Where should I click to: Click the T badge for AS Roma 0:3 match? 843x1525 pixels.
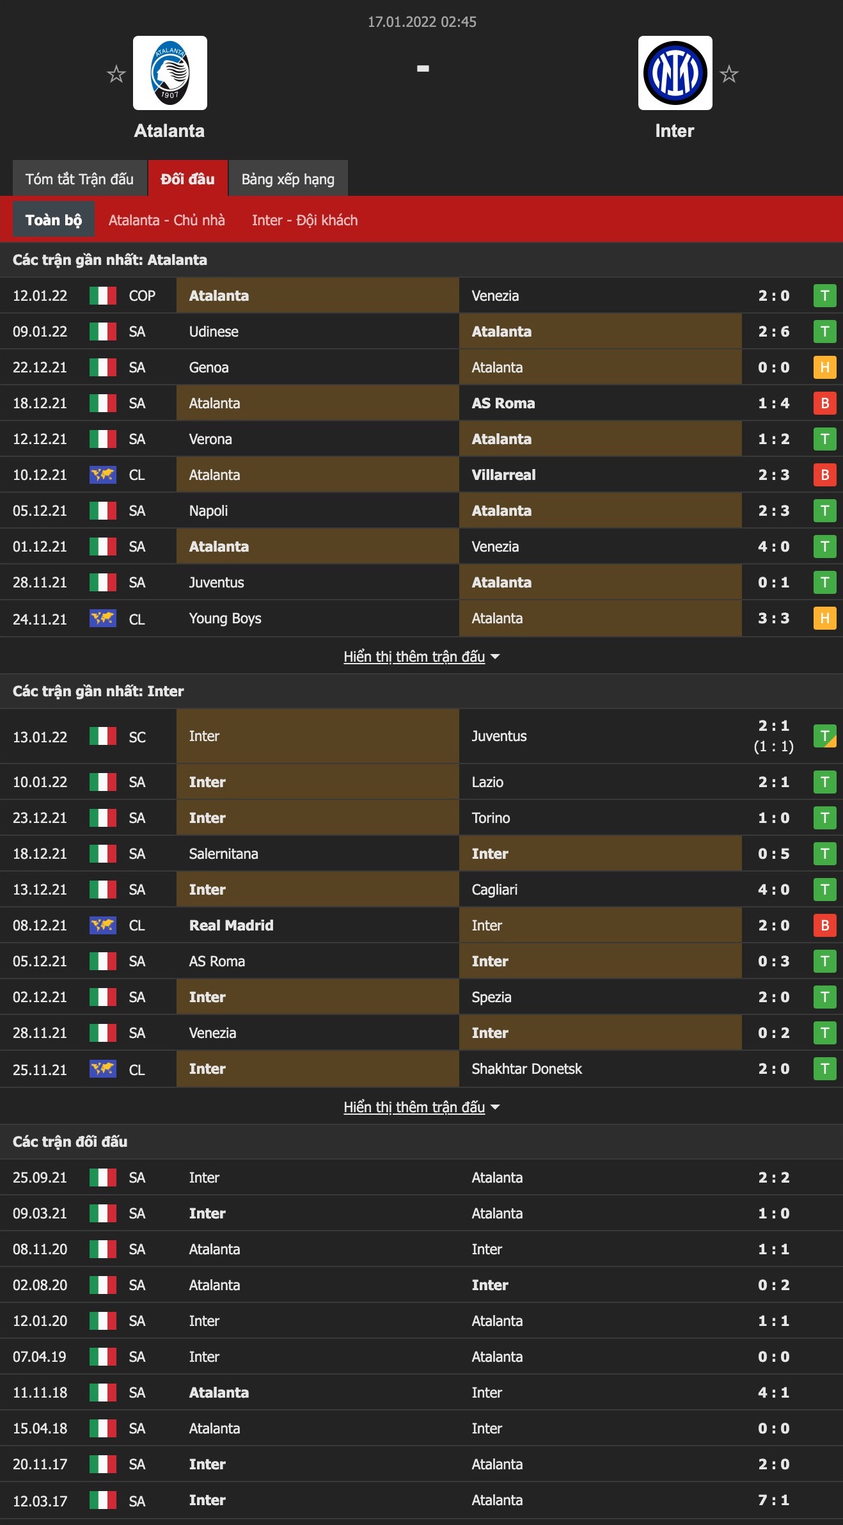click(825, 961)
